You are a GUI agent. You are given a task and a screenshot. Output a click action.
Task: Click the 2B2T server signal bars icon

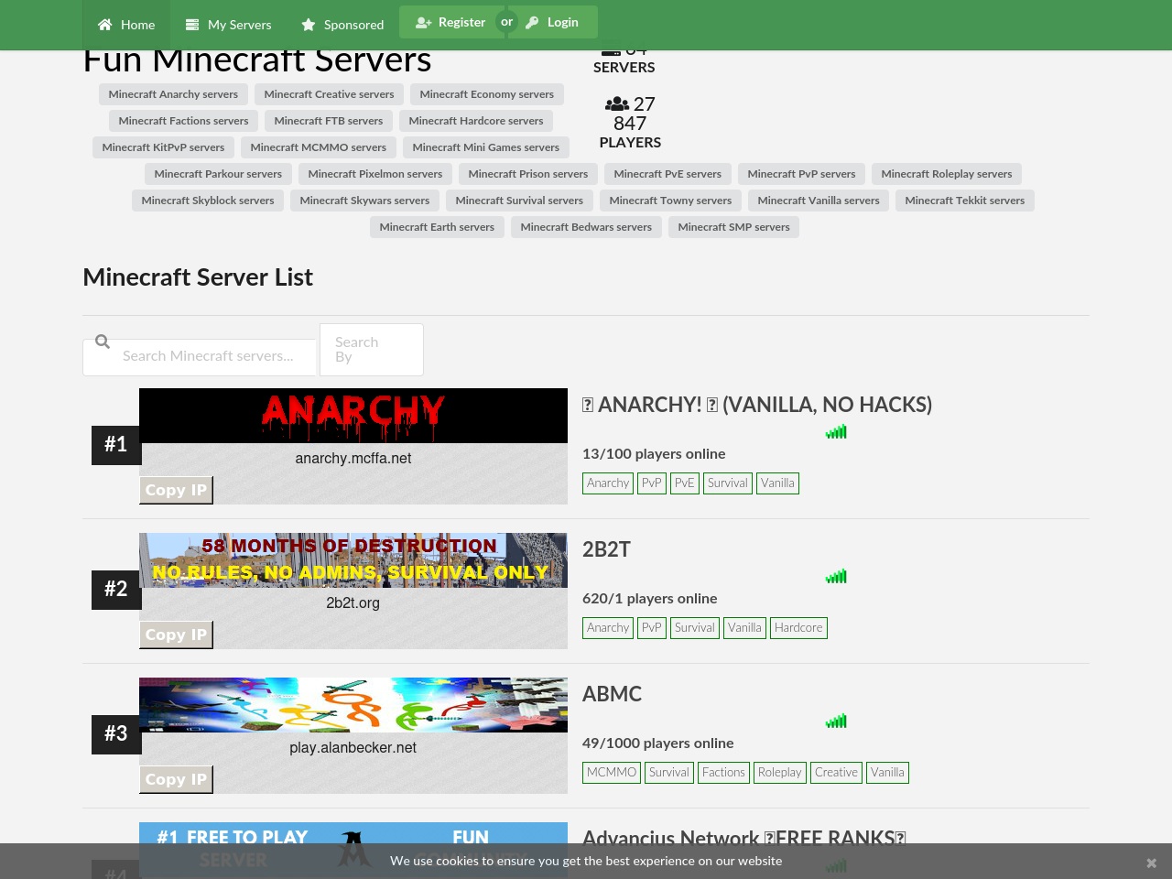[x=836, y=577]
